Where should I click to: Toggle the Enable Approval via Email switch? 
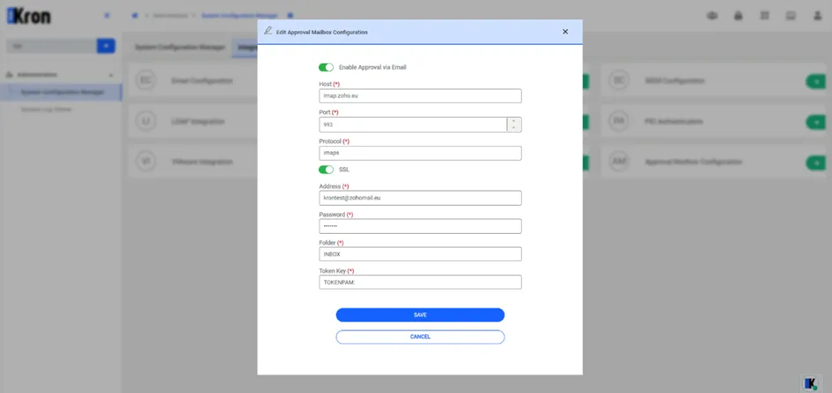tap(326, 68)
